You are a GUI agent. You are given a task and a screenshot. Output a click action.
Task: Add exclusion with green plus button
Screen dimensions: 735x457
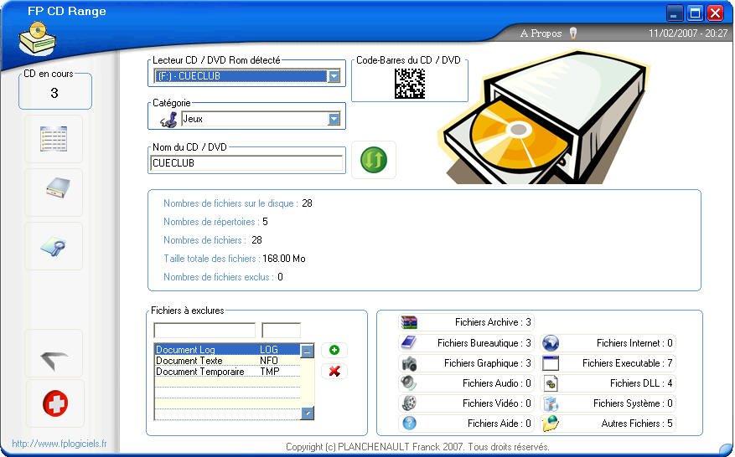[334, 350]
